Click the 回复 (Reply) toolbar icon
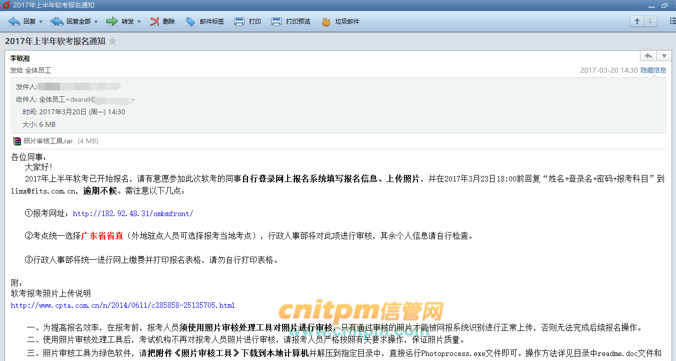The image size is (676, 361). [x=15, y=22]
